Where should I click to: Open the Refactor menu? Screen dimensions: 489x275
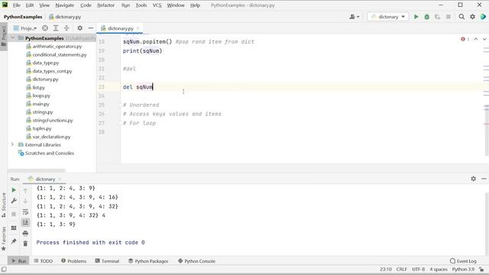point(105,5)
